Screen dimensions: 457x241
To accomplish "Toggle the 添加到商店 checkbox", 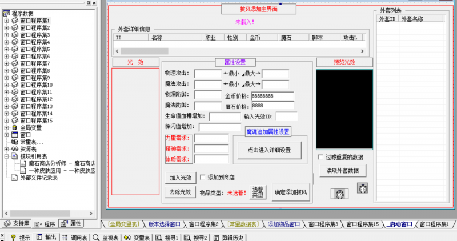I will tap(203, 177).
